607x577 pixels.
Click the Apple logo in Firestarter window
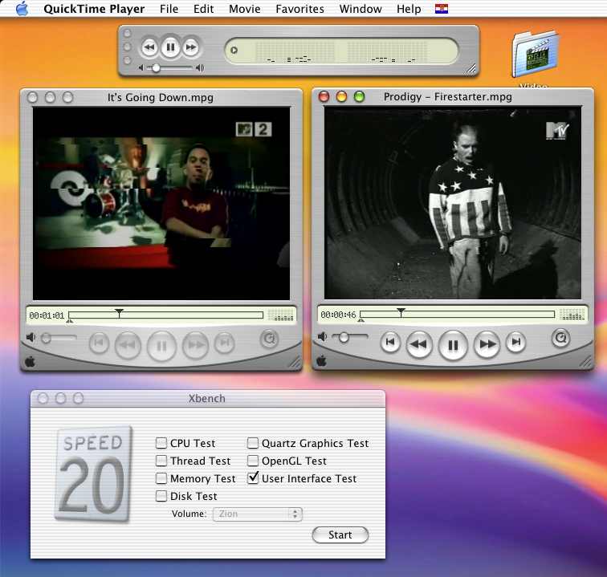click(321, 361)
